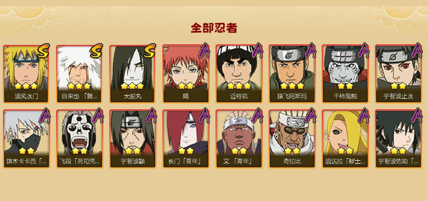Select the 奇拉比 character card
428x201 pixels.
(292, 139)
